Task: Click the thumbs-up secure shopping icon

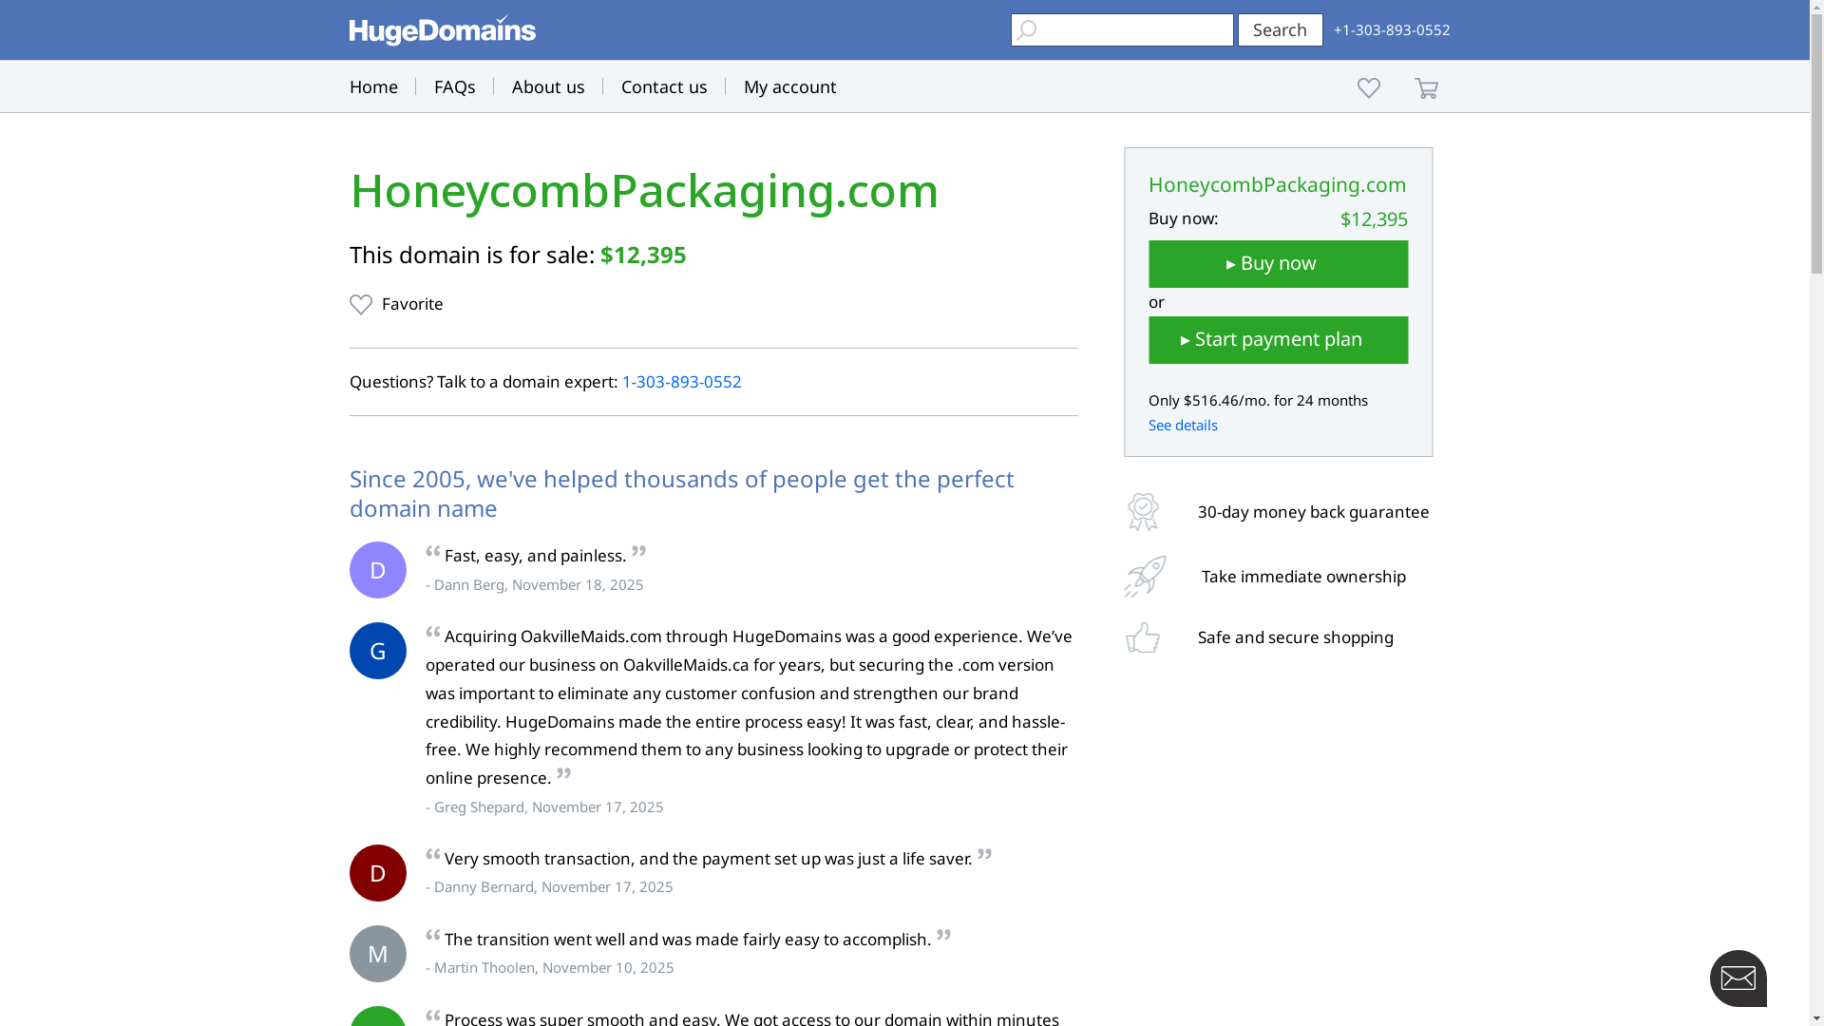Action: pyautogui.click(x=1143, y=637)
